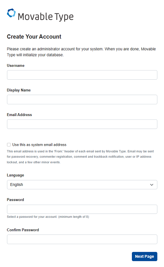Focus the Username input field
164x267 pixels.
(82, 75)
